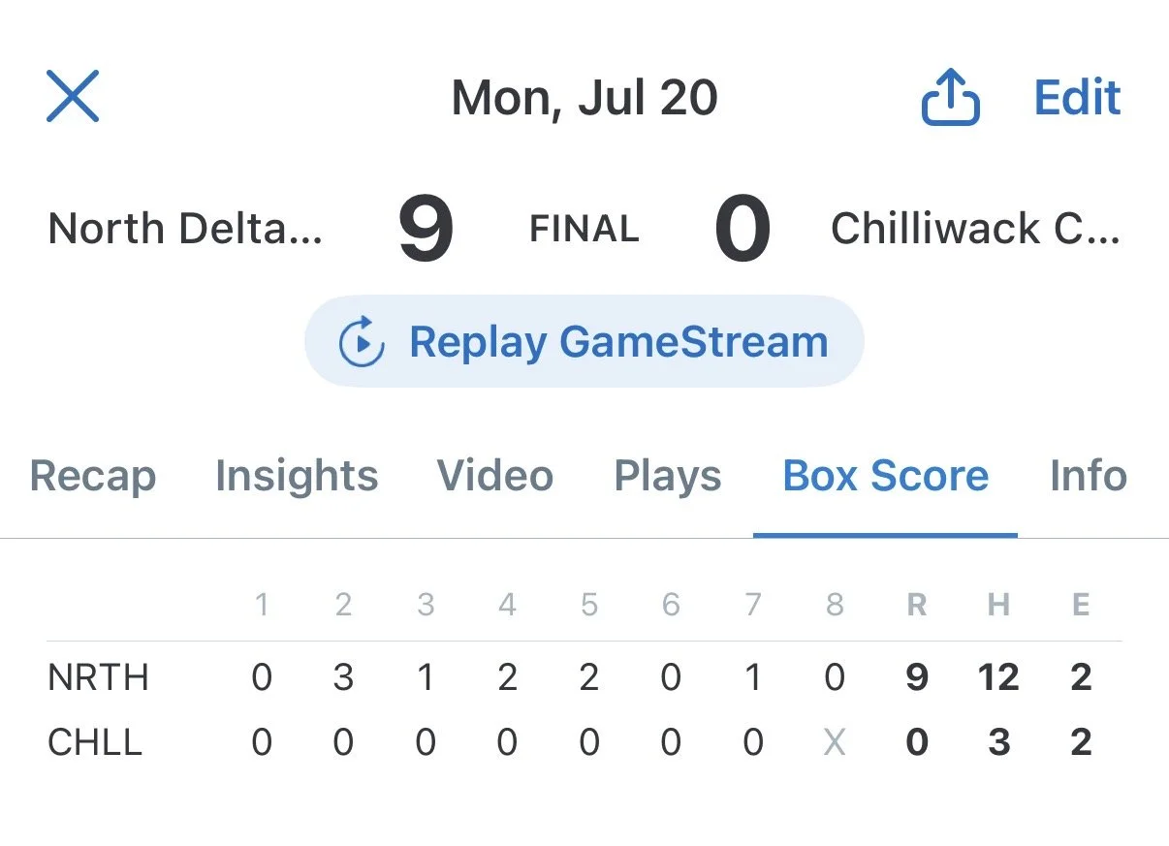1169x846 pixels.
Task: Tap the R runs column header
Action: click(x=916, y=606)
